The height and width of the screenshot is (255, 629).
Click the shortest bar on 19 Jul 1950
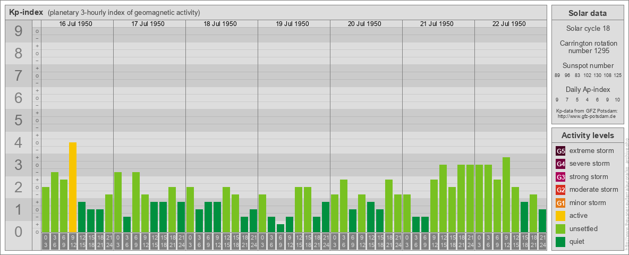(x=280, y=228)
